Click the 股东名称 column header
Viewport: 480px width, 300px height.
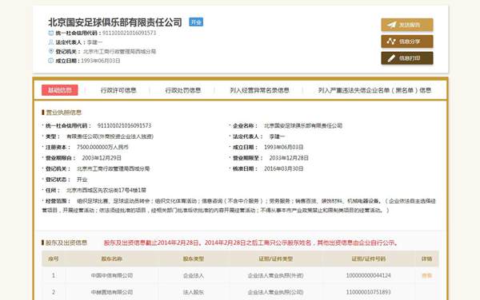112,259
